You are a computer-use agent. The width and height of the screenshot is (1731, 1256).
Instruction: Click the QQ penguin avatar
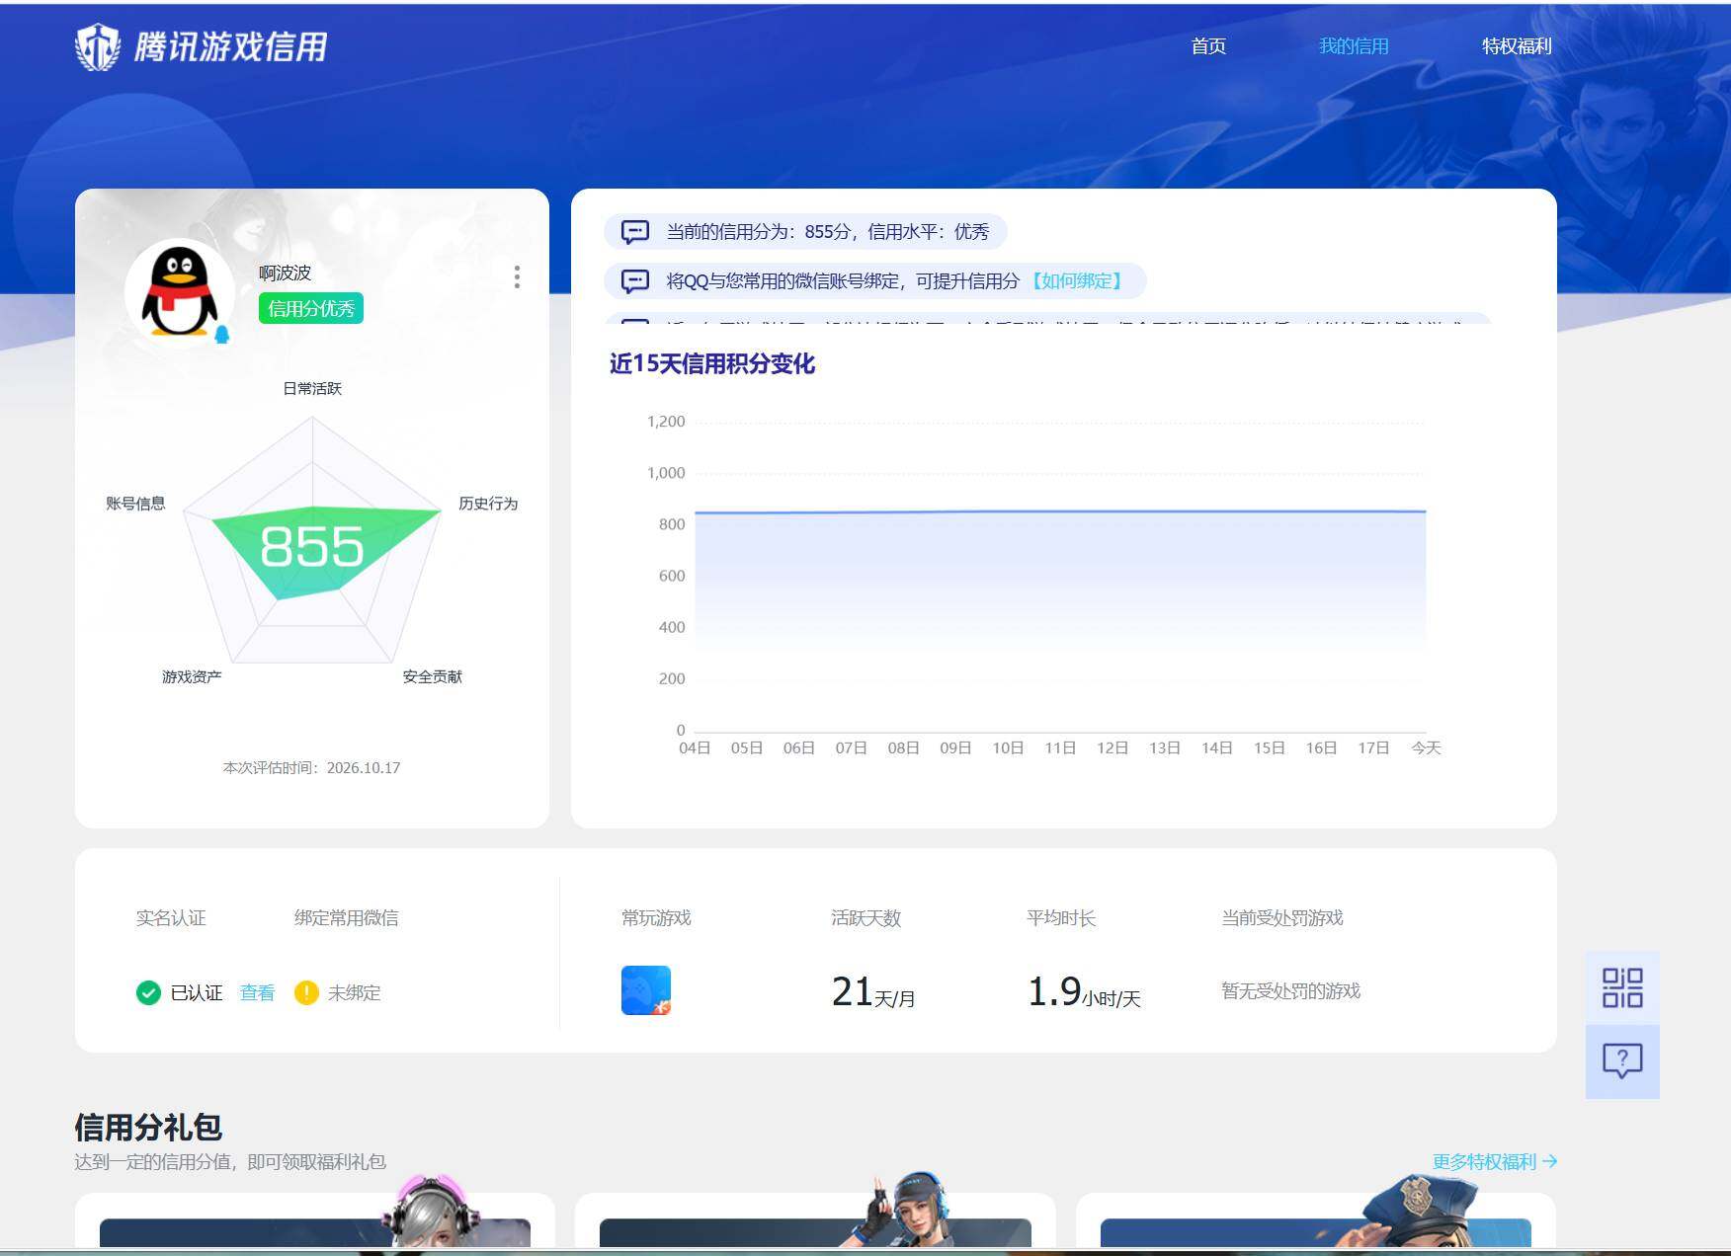pyautogui.click(x=179, y=292)
